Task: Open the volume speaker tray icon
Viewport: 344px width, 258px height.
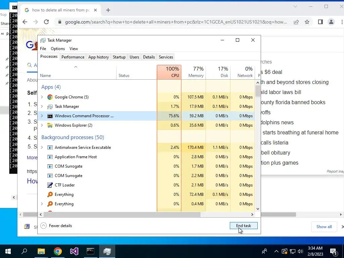Action: pyautogui.click(x=300, y=251)
